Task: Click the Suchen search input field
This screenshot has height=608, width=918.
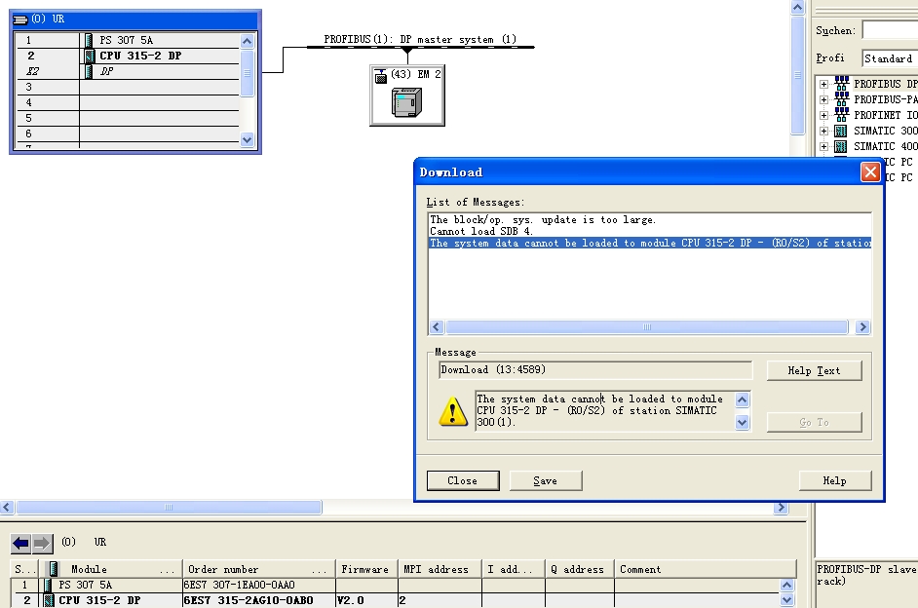Action: [890, 30]
